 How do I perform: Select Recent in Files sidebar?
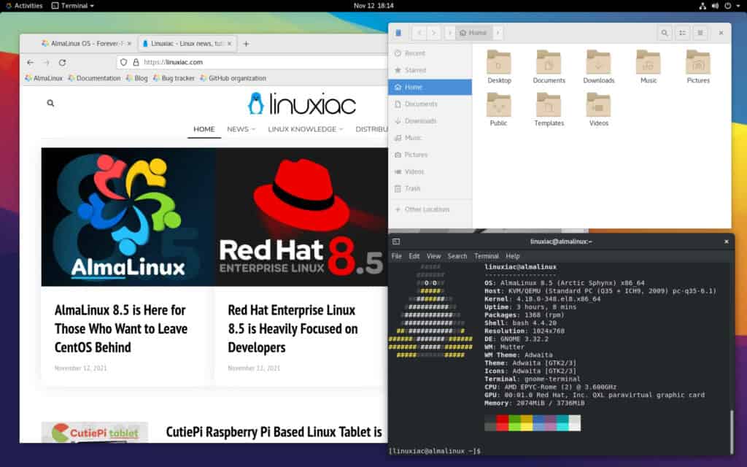click(x=430, y=53)
